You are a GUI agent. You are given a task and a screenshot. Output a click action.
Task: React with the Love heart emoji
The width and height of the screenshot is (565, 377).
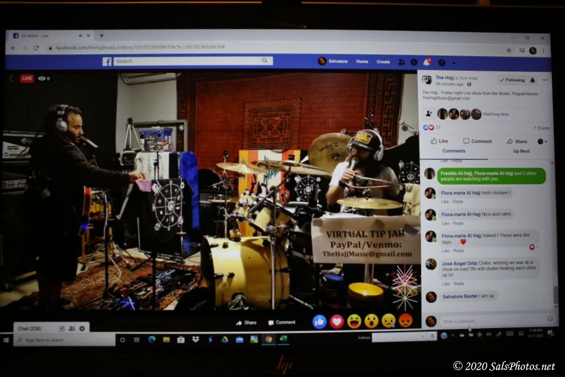point(336,321)
